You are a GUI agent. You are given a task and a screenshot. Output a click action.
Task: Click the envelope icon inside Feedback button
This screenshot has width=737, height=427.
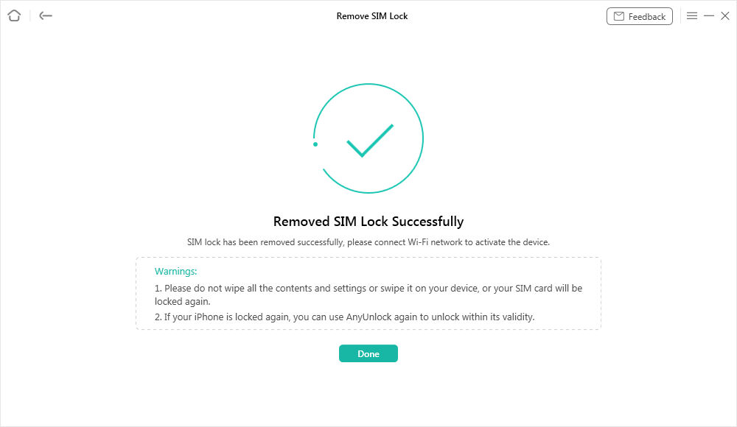point(620,15)
